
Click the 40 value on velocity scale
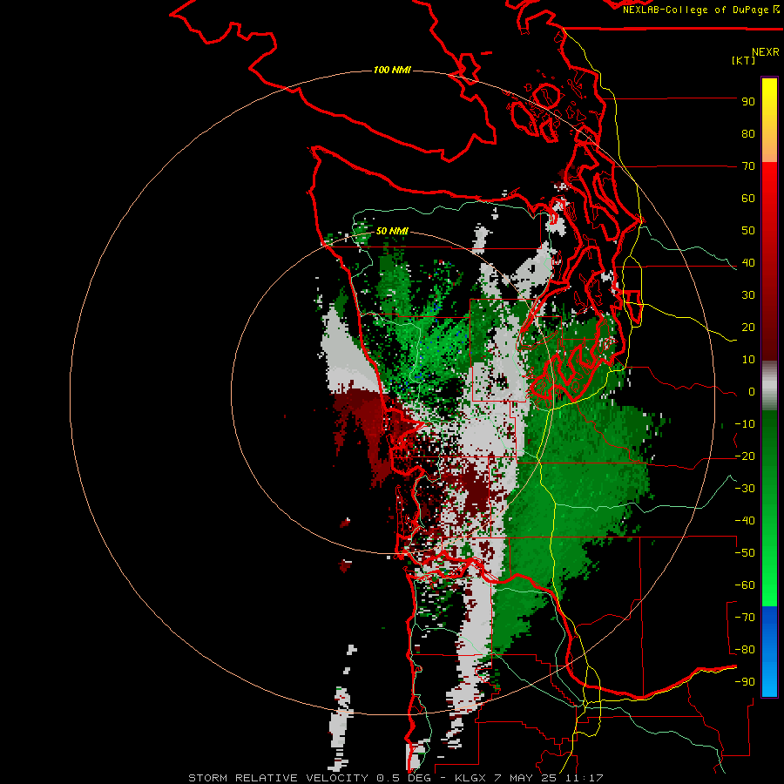click(748, 263)
